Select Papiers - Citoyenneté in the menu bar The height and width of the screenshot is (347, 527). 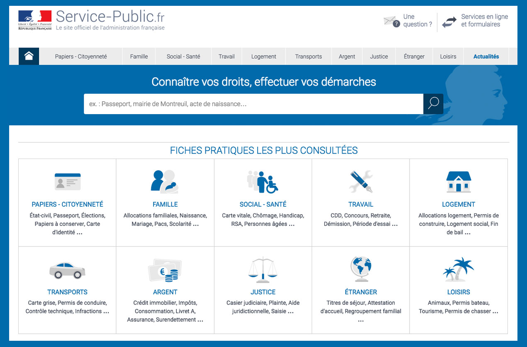point(81,56)
